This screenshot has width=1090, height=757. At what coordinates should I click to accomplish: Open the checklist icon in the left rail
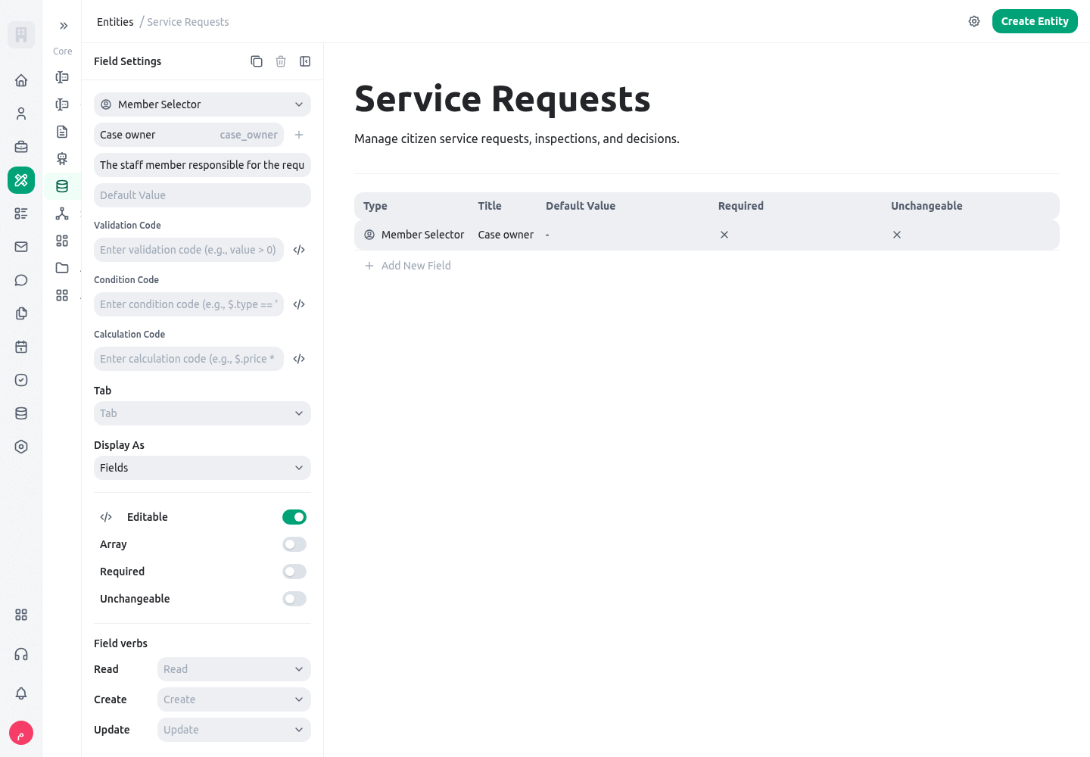click(21, 213)
